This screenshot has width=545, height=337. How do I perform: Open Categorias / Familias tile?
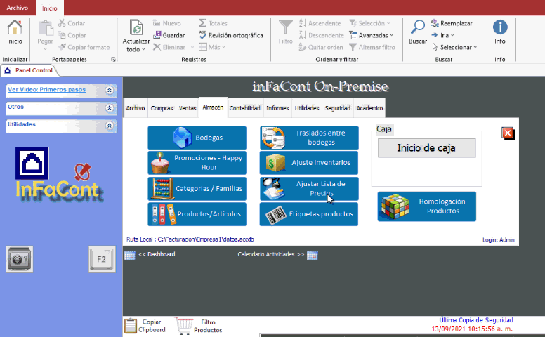(197, 189)
